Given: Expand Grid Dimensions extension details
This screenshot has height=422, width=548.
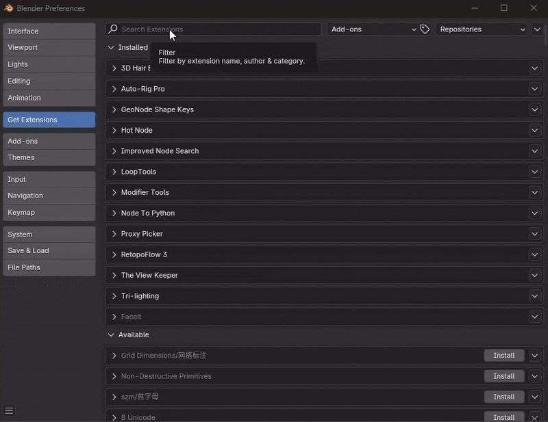Looking at the screenshot, I should [x=114, y=356].
